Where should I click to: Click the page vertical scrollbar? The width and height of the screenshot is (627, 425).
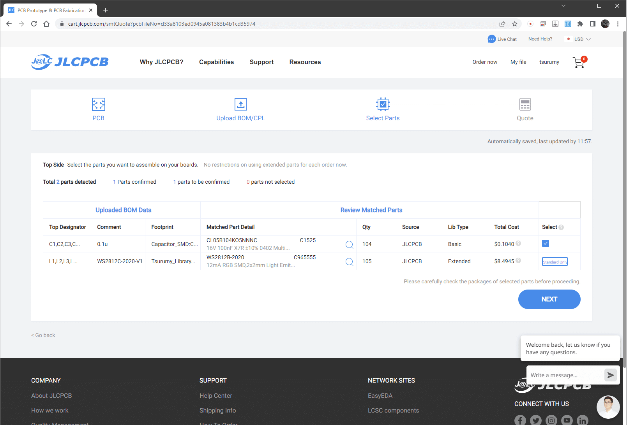pyautogui.click(x=624, y=198)
